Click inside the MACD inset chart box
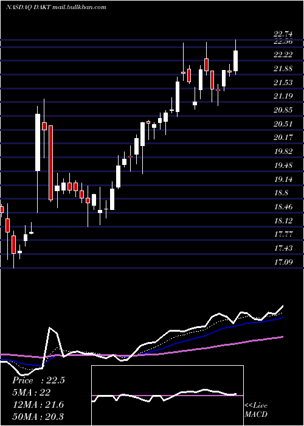Image resolution: width=304 pixels, height=426 pixels. click(167, 396)
